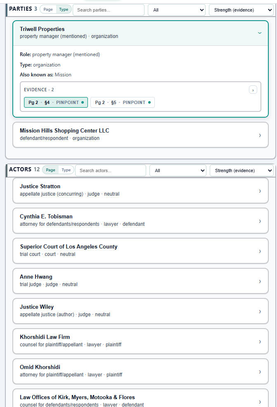Image resolution: width=277 pixels, height=407 pixels.
Task: Open the Parties 'All' filter dropdown
Action: 176,10
